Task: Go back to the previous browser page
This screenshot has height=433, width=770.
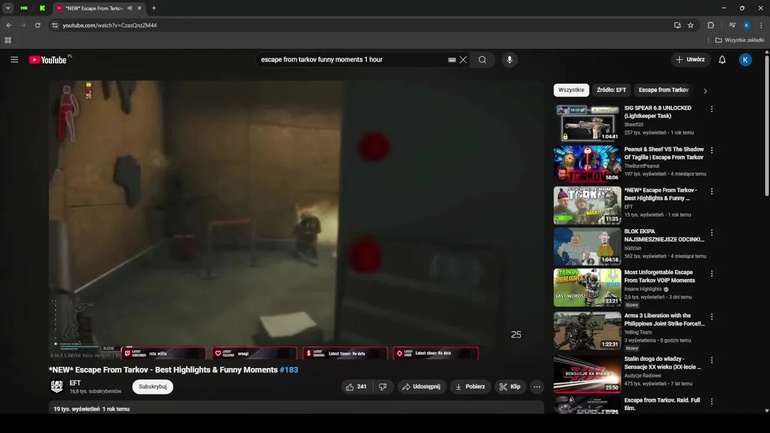Action: coord(8,25)
